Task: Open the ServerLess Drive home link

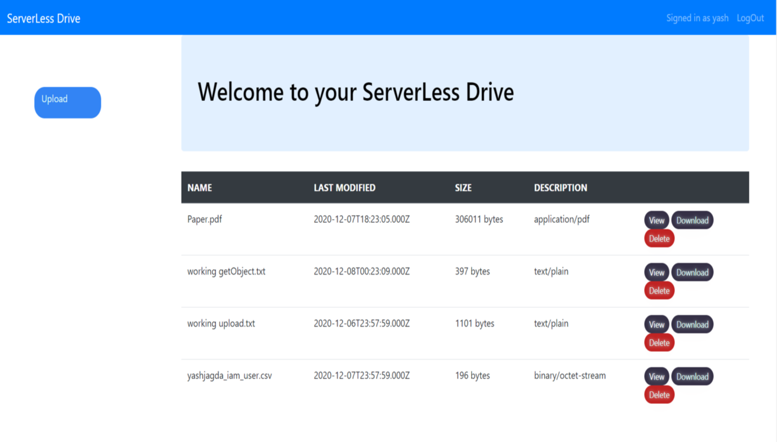Action: tap(44, 18)
